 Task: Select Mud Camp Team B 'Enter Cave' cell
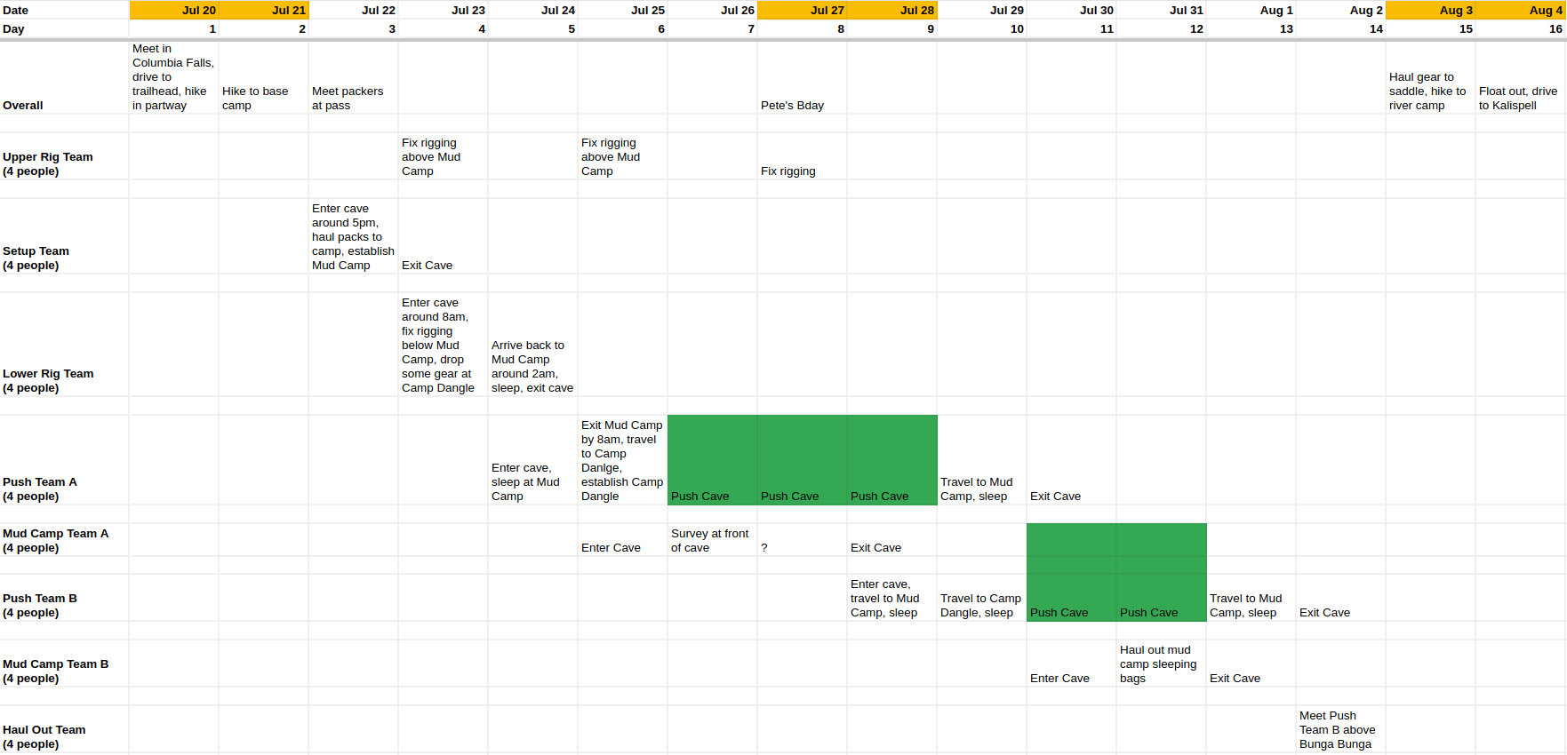(x=1072, y=664)
